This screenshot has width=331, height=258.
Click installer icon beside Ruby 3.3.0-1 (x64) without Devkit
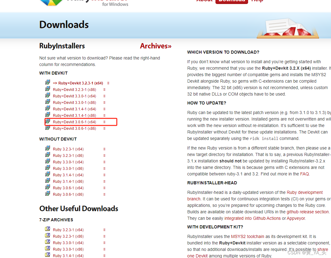click(x=47, y=161)
